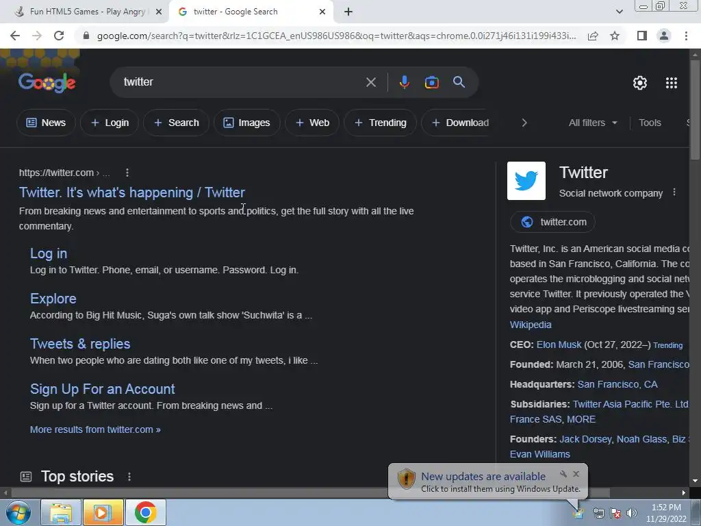Go back with the browser back arrow

click(15, 36)
